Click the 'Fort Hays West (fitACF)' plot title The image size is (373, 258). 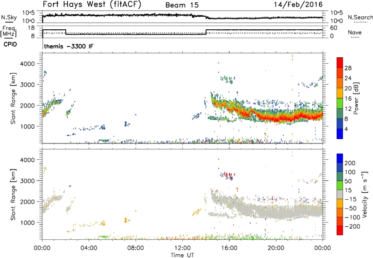click(x=92, y=5)
